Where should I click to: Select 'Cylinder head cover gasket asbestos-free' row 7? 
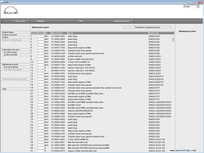click(x=86, y=54)
